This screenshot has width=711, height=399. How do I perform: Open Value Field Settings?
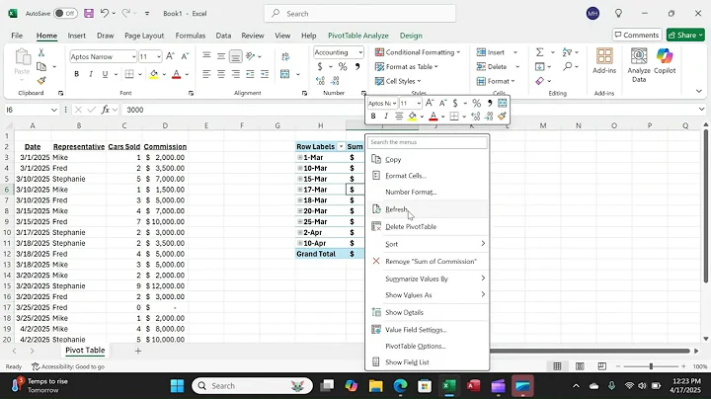[428, 330]
